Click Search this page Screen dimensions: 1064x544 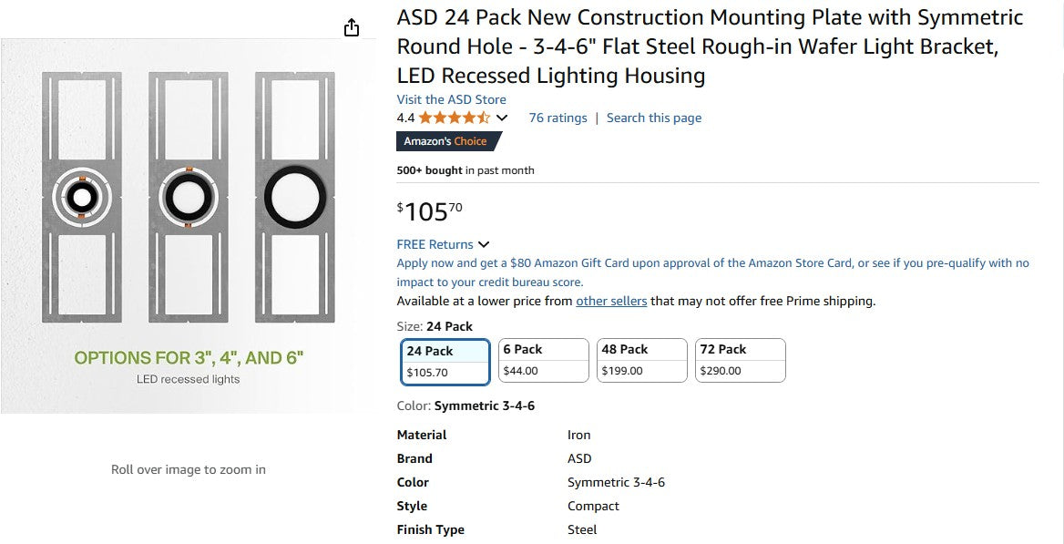654,118
